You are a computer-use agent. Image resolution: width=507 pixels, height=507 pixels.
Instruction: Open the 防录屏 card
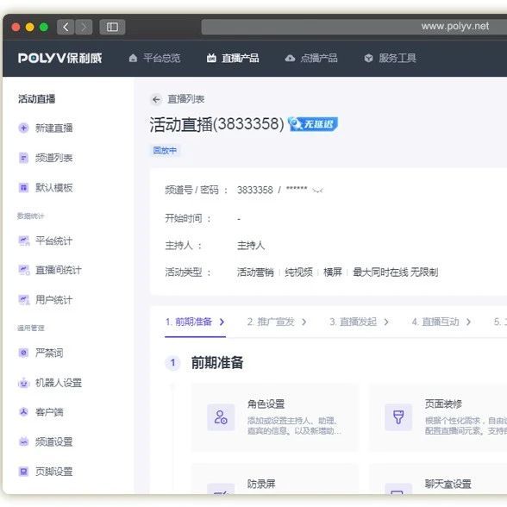pyautogui.click(x=274, y=479)
